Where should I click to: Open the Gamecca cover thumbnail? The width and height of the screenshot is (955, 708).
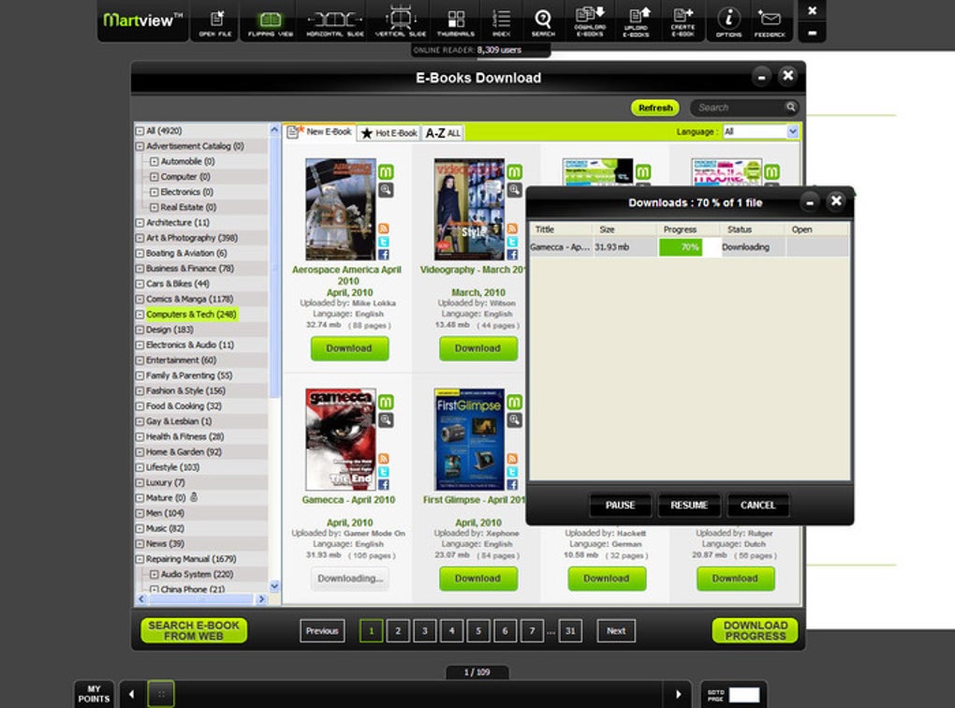click(341, 439)
